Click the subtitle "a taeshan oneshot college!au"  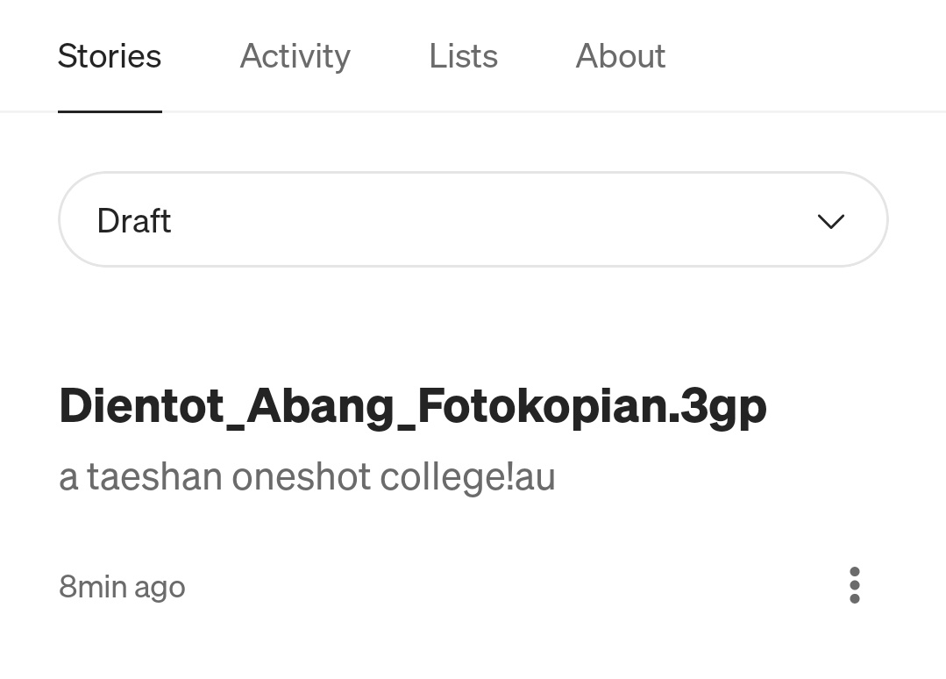[x=307, y=477]
